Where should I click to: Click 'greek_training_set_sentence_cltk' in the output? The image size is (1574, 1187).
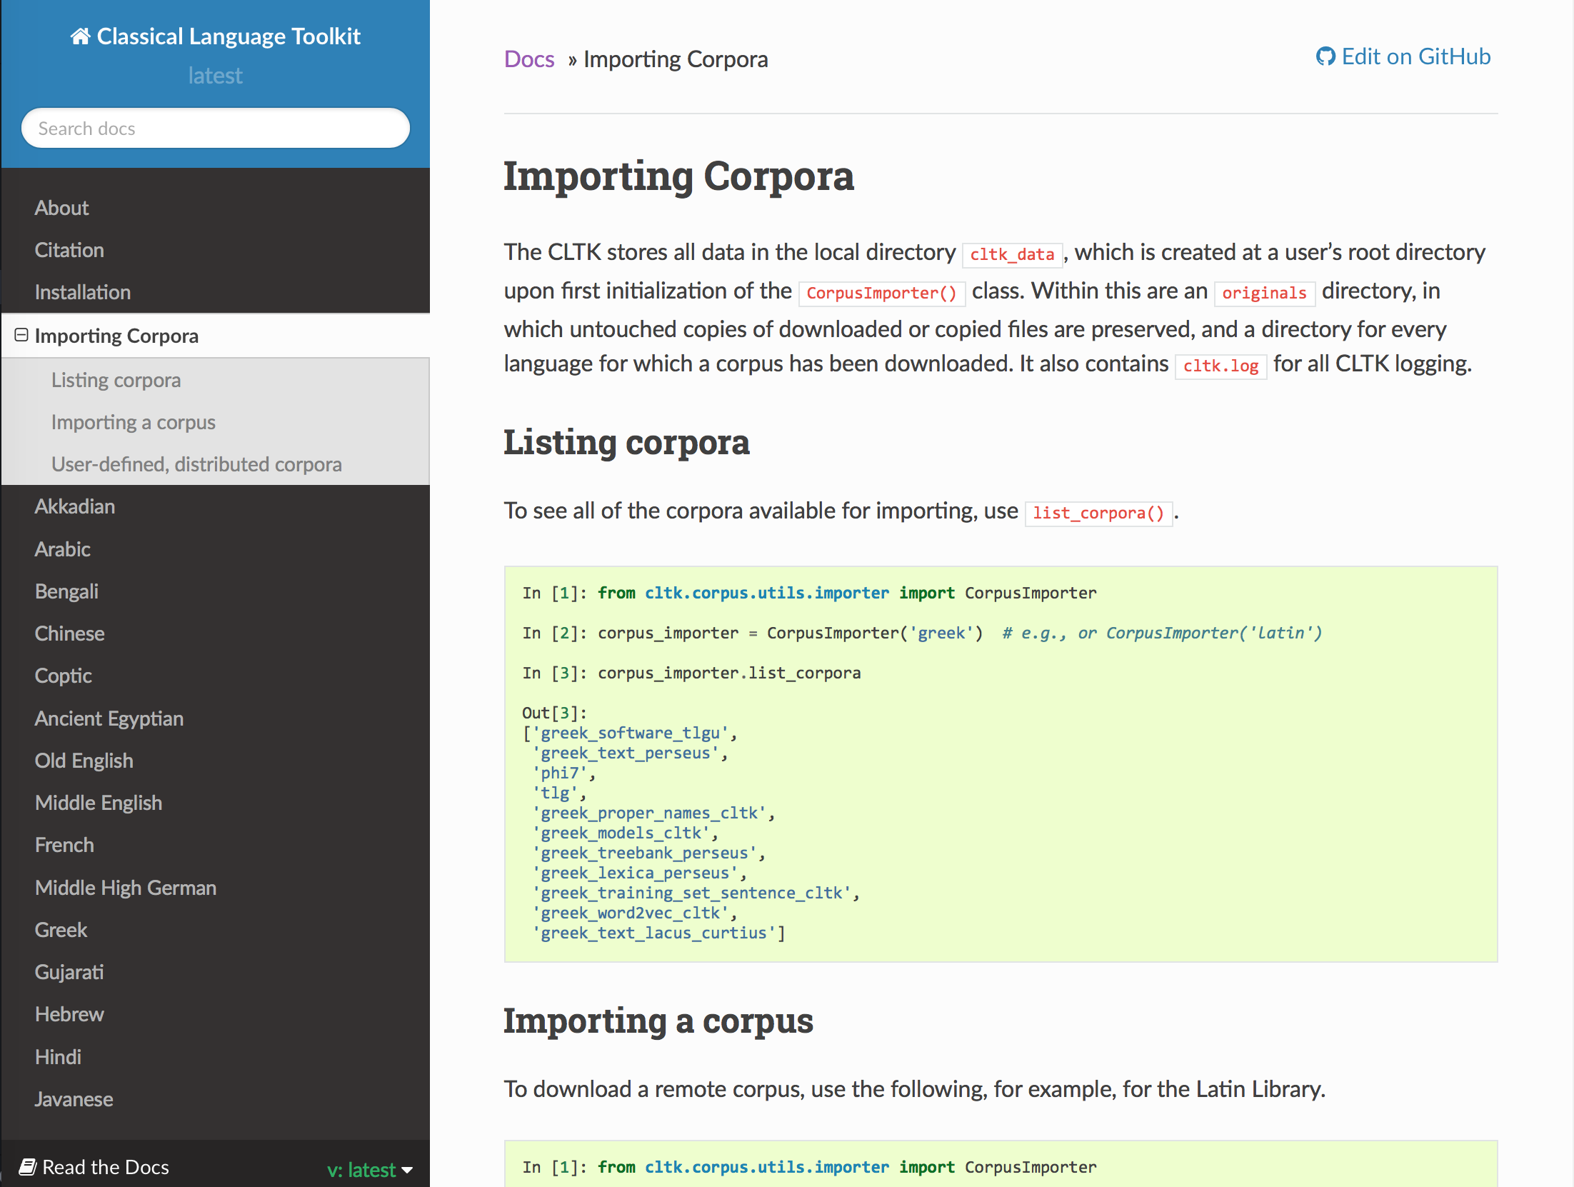(x=692, y=893)
